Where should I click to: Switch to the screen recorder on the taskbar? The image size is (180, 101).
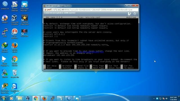[77, 98]
